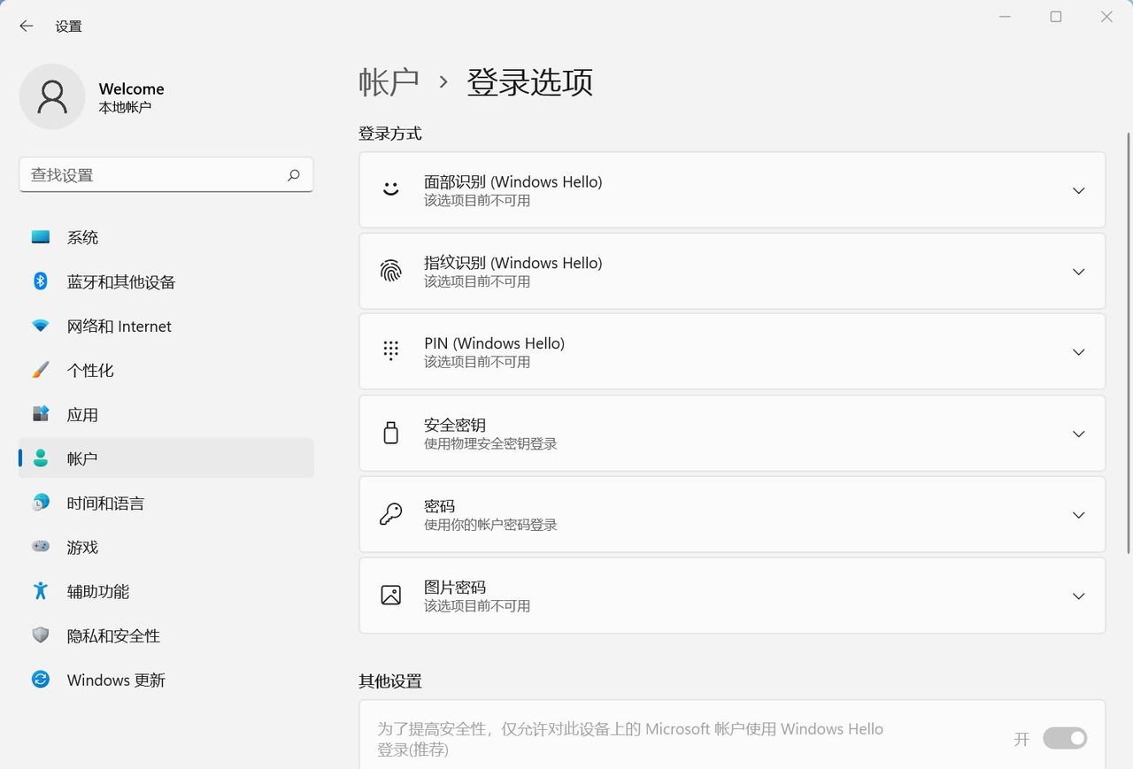Click the 辅助功能 accessibility icon
Viewport: 1133px width, 769px height.
[40, 591]
